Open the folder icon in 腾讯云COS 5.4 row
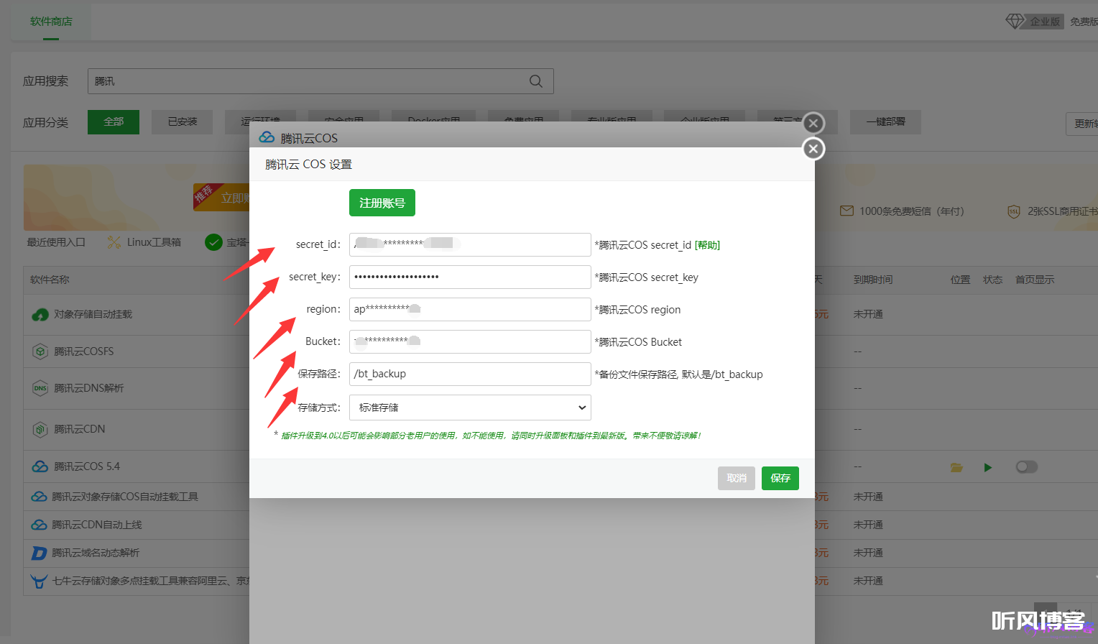Screen dimensions: 1098x644 pyautogui.click(x=956, y=467)
